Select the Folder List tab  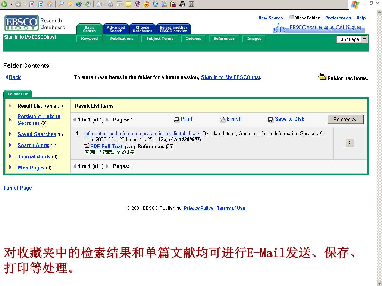pos(18,94)
